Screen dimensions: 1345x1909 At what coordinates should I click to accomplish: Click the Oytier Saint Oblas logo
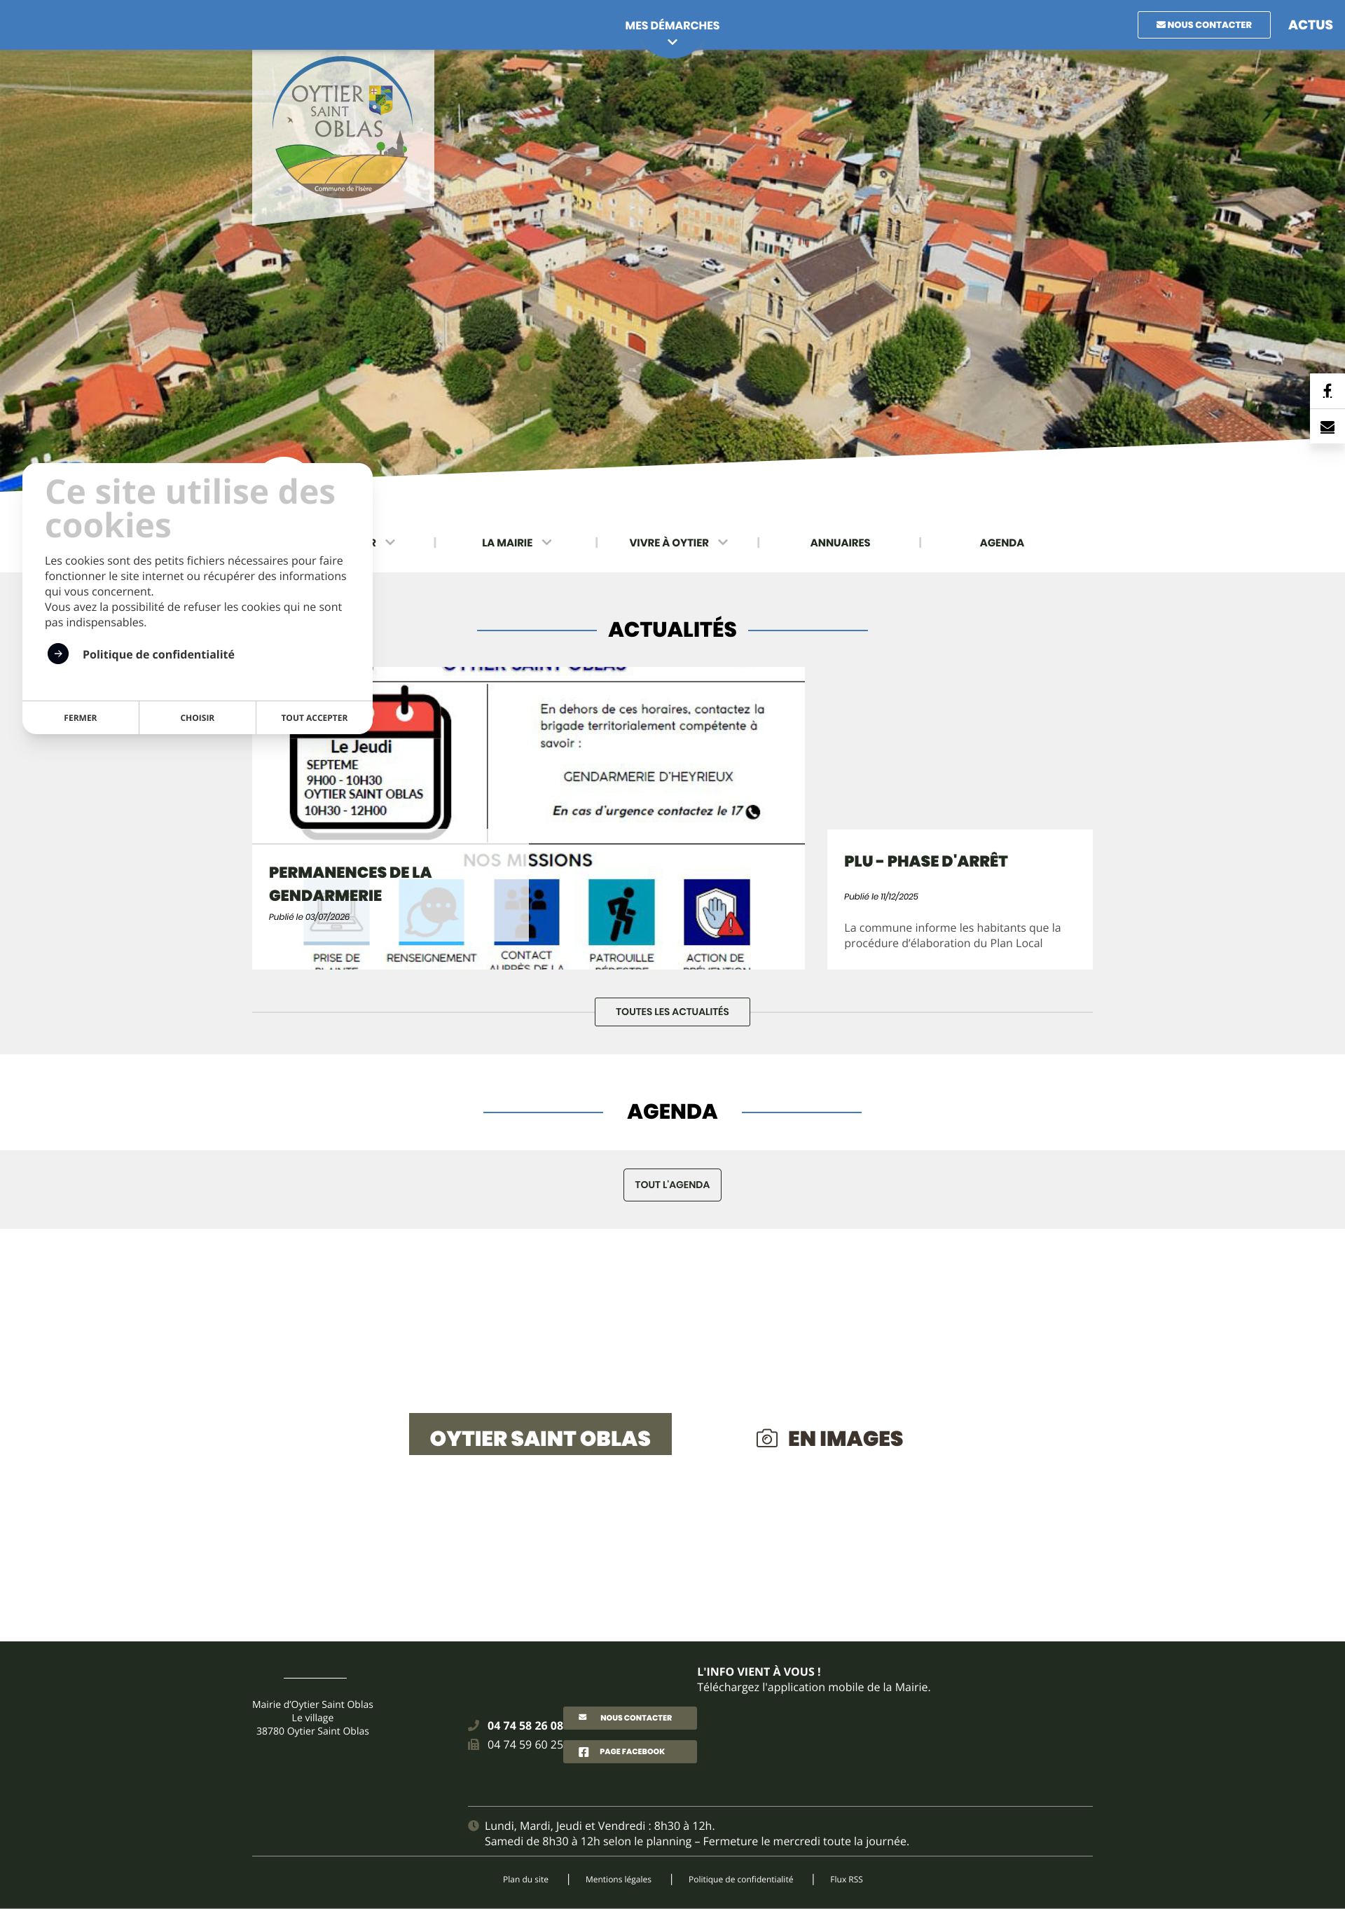343,128
